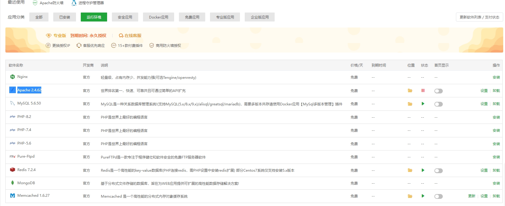Open Redis 设置 link
The height and width of the screenshot is (206, 505).
pos(484,170)
